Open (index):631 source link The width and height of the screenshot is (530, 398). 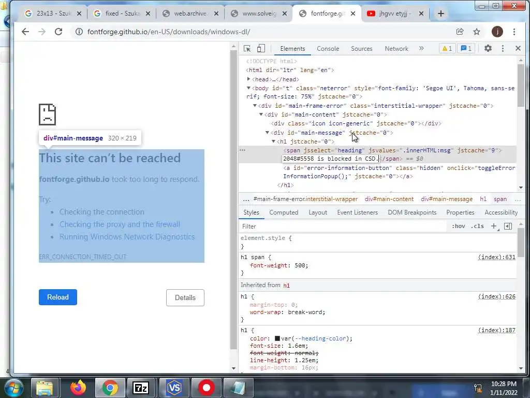[x=496, y=257]
